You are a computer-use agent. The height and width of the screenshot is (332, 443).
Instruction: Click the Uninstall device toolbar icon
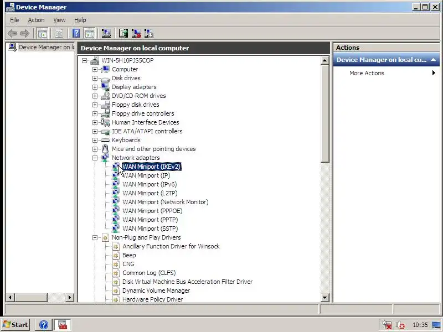136,34
